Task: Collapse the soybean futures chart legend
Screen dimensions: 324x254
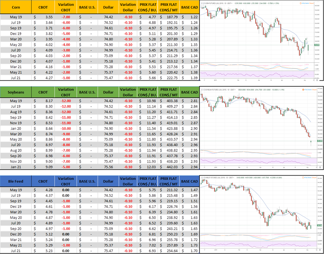Action: coord(202,90)
